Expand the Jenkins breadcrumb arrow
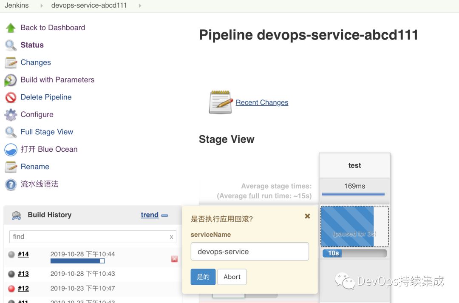459x303 pixels. point(42,6)
